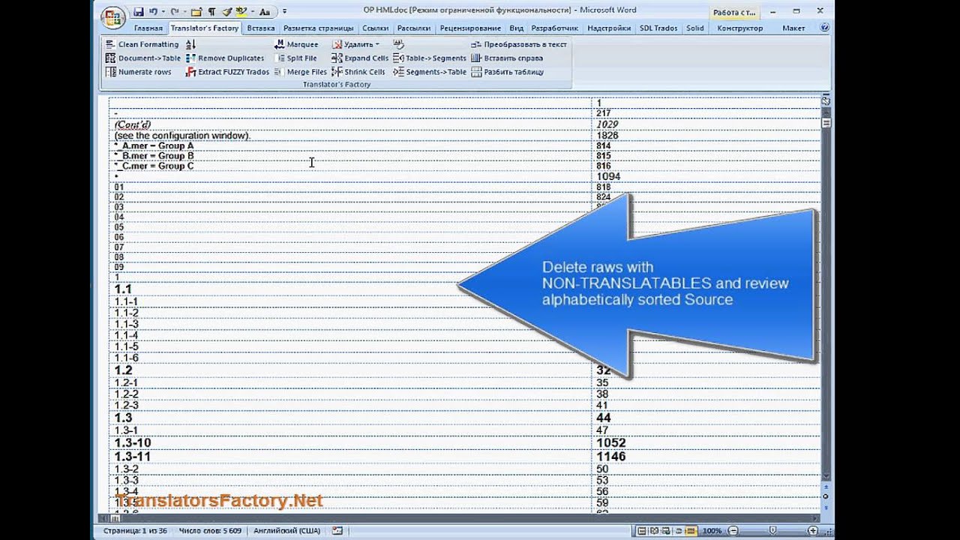Switch to the Главная tab
Screen dimensions: 960x540
coord(148,28)
